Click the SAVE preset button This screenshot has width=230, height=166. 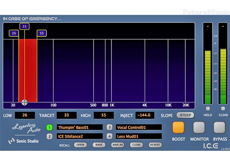[x=99, y=145]
